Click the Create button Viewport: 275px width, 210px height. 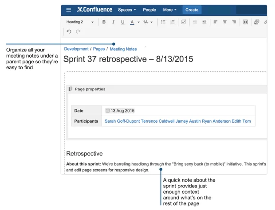coord(192,10)
